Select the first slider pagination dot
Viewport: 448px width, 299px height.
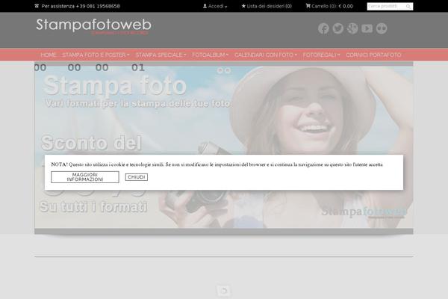point(220,70)
